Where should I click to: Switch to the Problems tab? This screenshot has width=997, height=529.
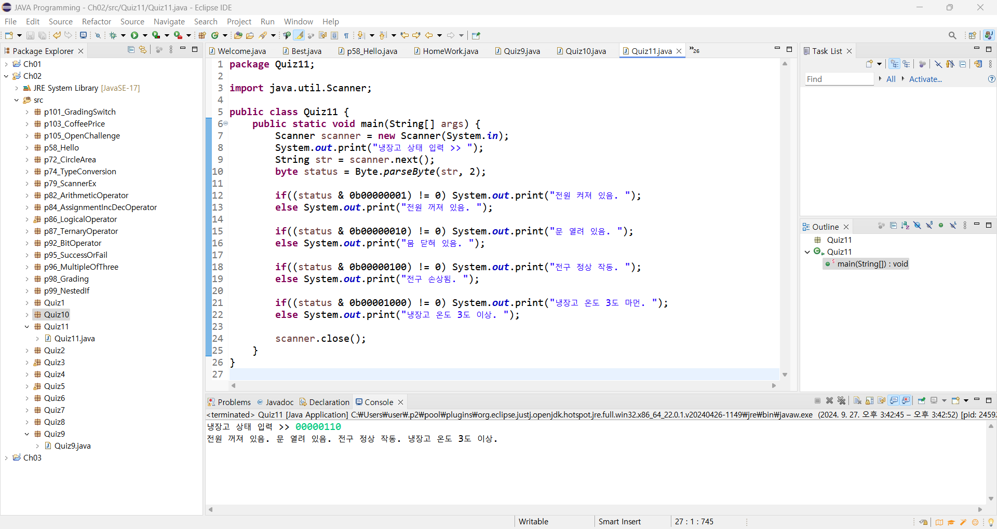(229, 402)
